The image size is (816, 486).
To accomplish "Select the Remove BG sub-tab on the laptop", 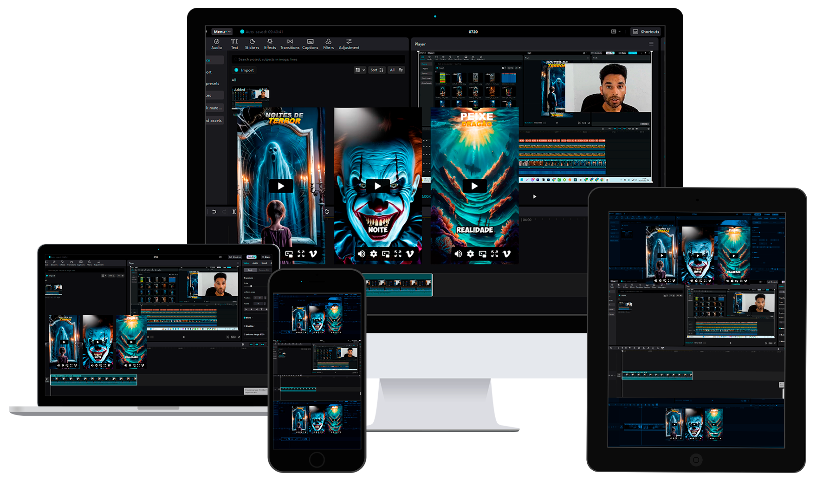I will [x=263, y=270].
